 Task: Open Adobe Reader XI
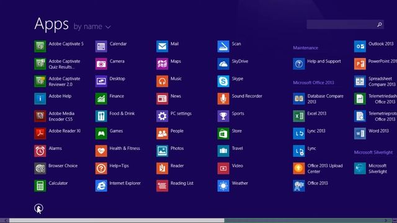coord(58,134)
